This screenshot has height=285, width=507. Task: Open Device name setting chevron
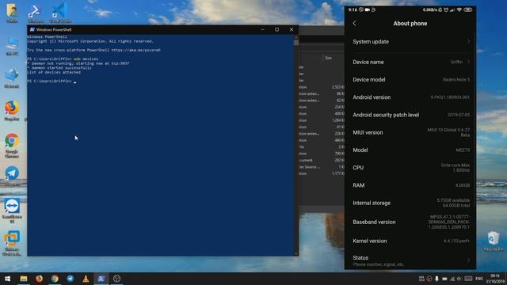(468, 62)
